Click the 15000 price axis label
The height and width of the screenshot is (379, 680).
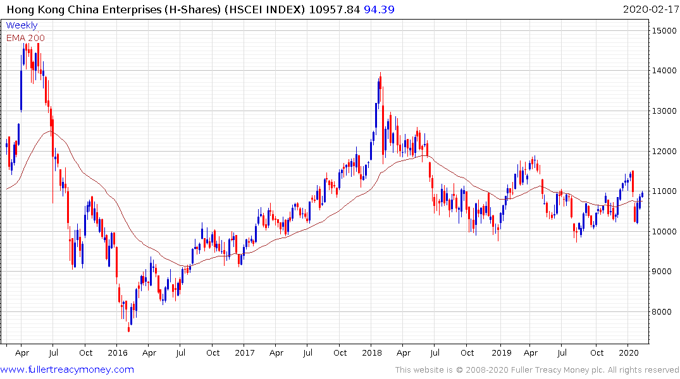pos(663,30)
